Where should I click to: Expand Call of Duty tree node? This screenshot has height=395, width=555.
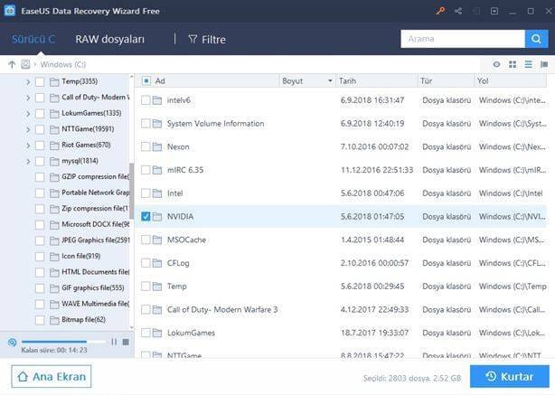(28, 98)
